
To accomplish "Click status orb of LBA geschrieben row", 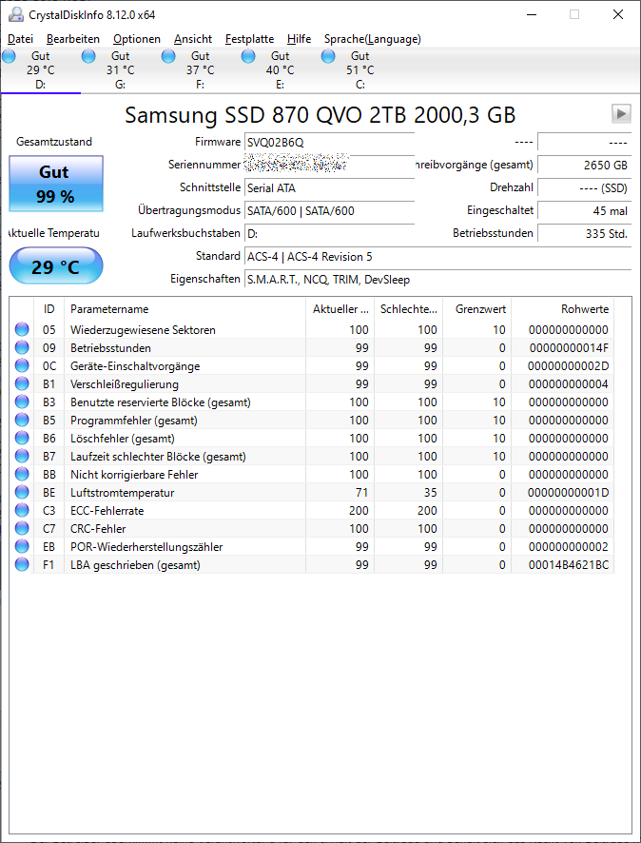I will pos(22,565).
